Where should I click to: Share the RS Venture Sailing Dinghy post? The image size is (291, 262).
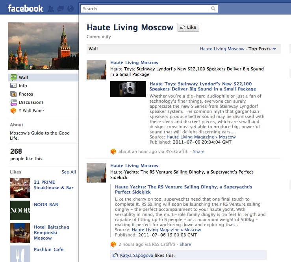pyautogui.click(x=185, y=244)
